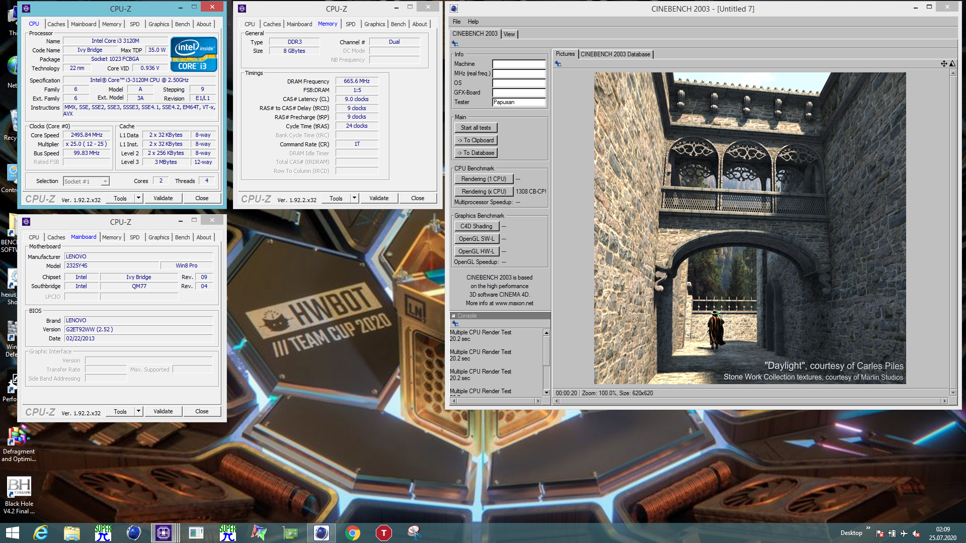Select the move/pan picture arrows icon
Image resolution: width=966 pixels, height=543 pixels.
coord(944,64)
